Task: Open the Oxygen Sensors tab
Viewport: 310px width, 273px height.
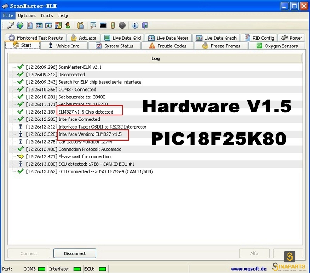Action: (277, 46)
